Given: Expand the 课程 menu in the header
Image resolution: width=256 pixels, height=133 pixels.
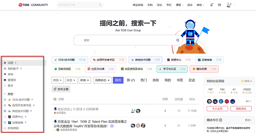Looking at the screenshot, I should (180, 5).
